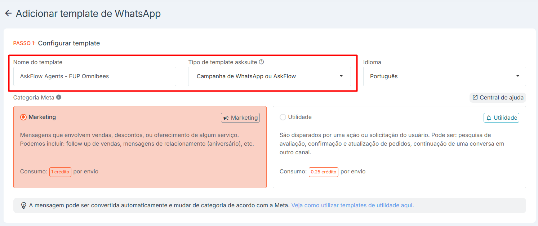Open the Central de ajuda link
Screen dimensions: 538x226
(x=498, y=98)
